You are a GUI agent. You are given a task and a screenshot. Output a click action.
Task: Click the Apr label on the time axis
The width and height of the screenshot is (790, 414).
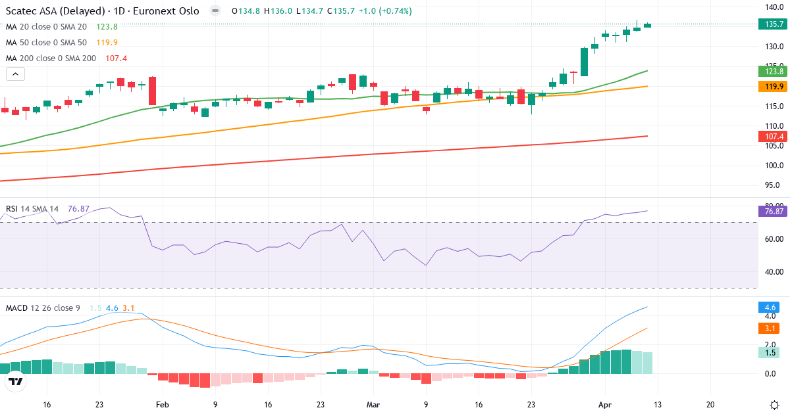tap(605, 405)
